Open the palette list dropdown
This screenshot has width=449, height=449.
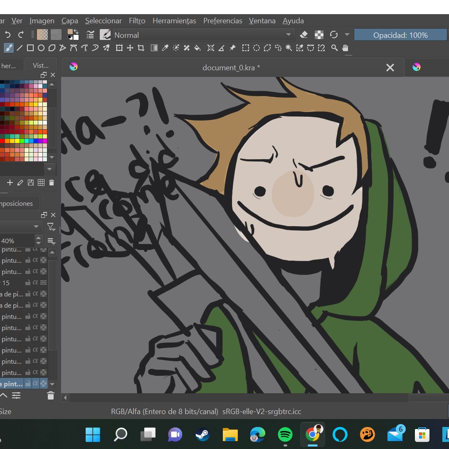point(49,169)
